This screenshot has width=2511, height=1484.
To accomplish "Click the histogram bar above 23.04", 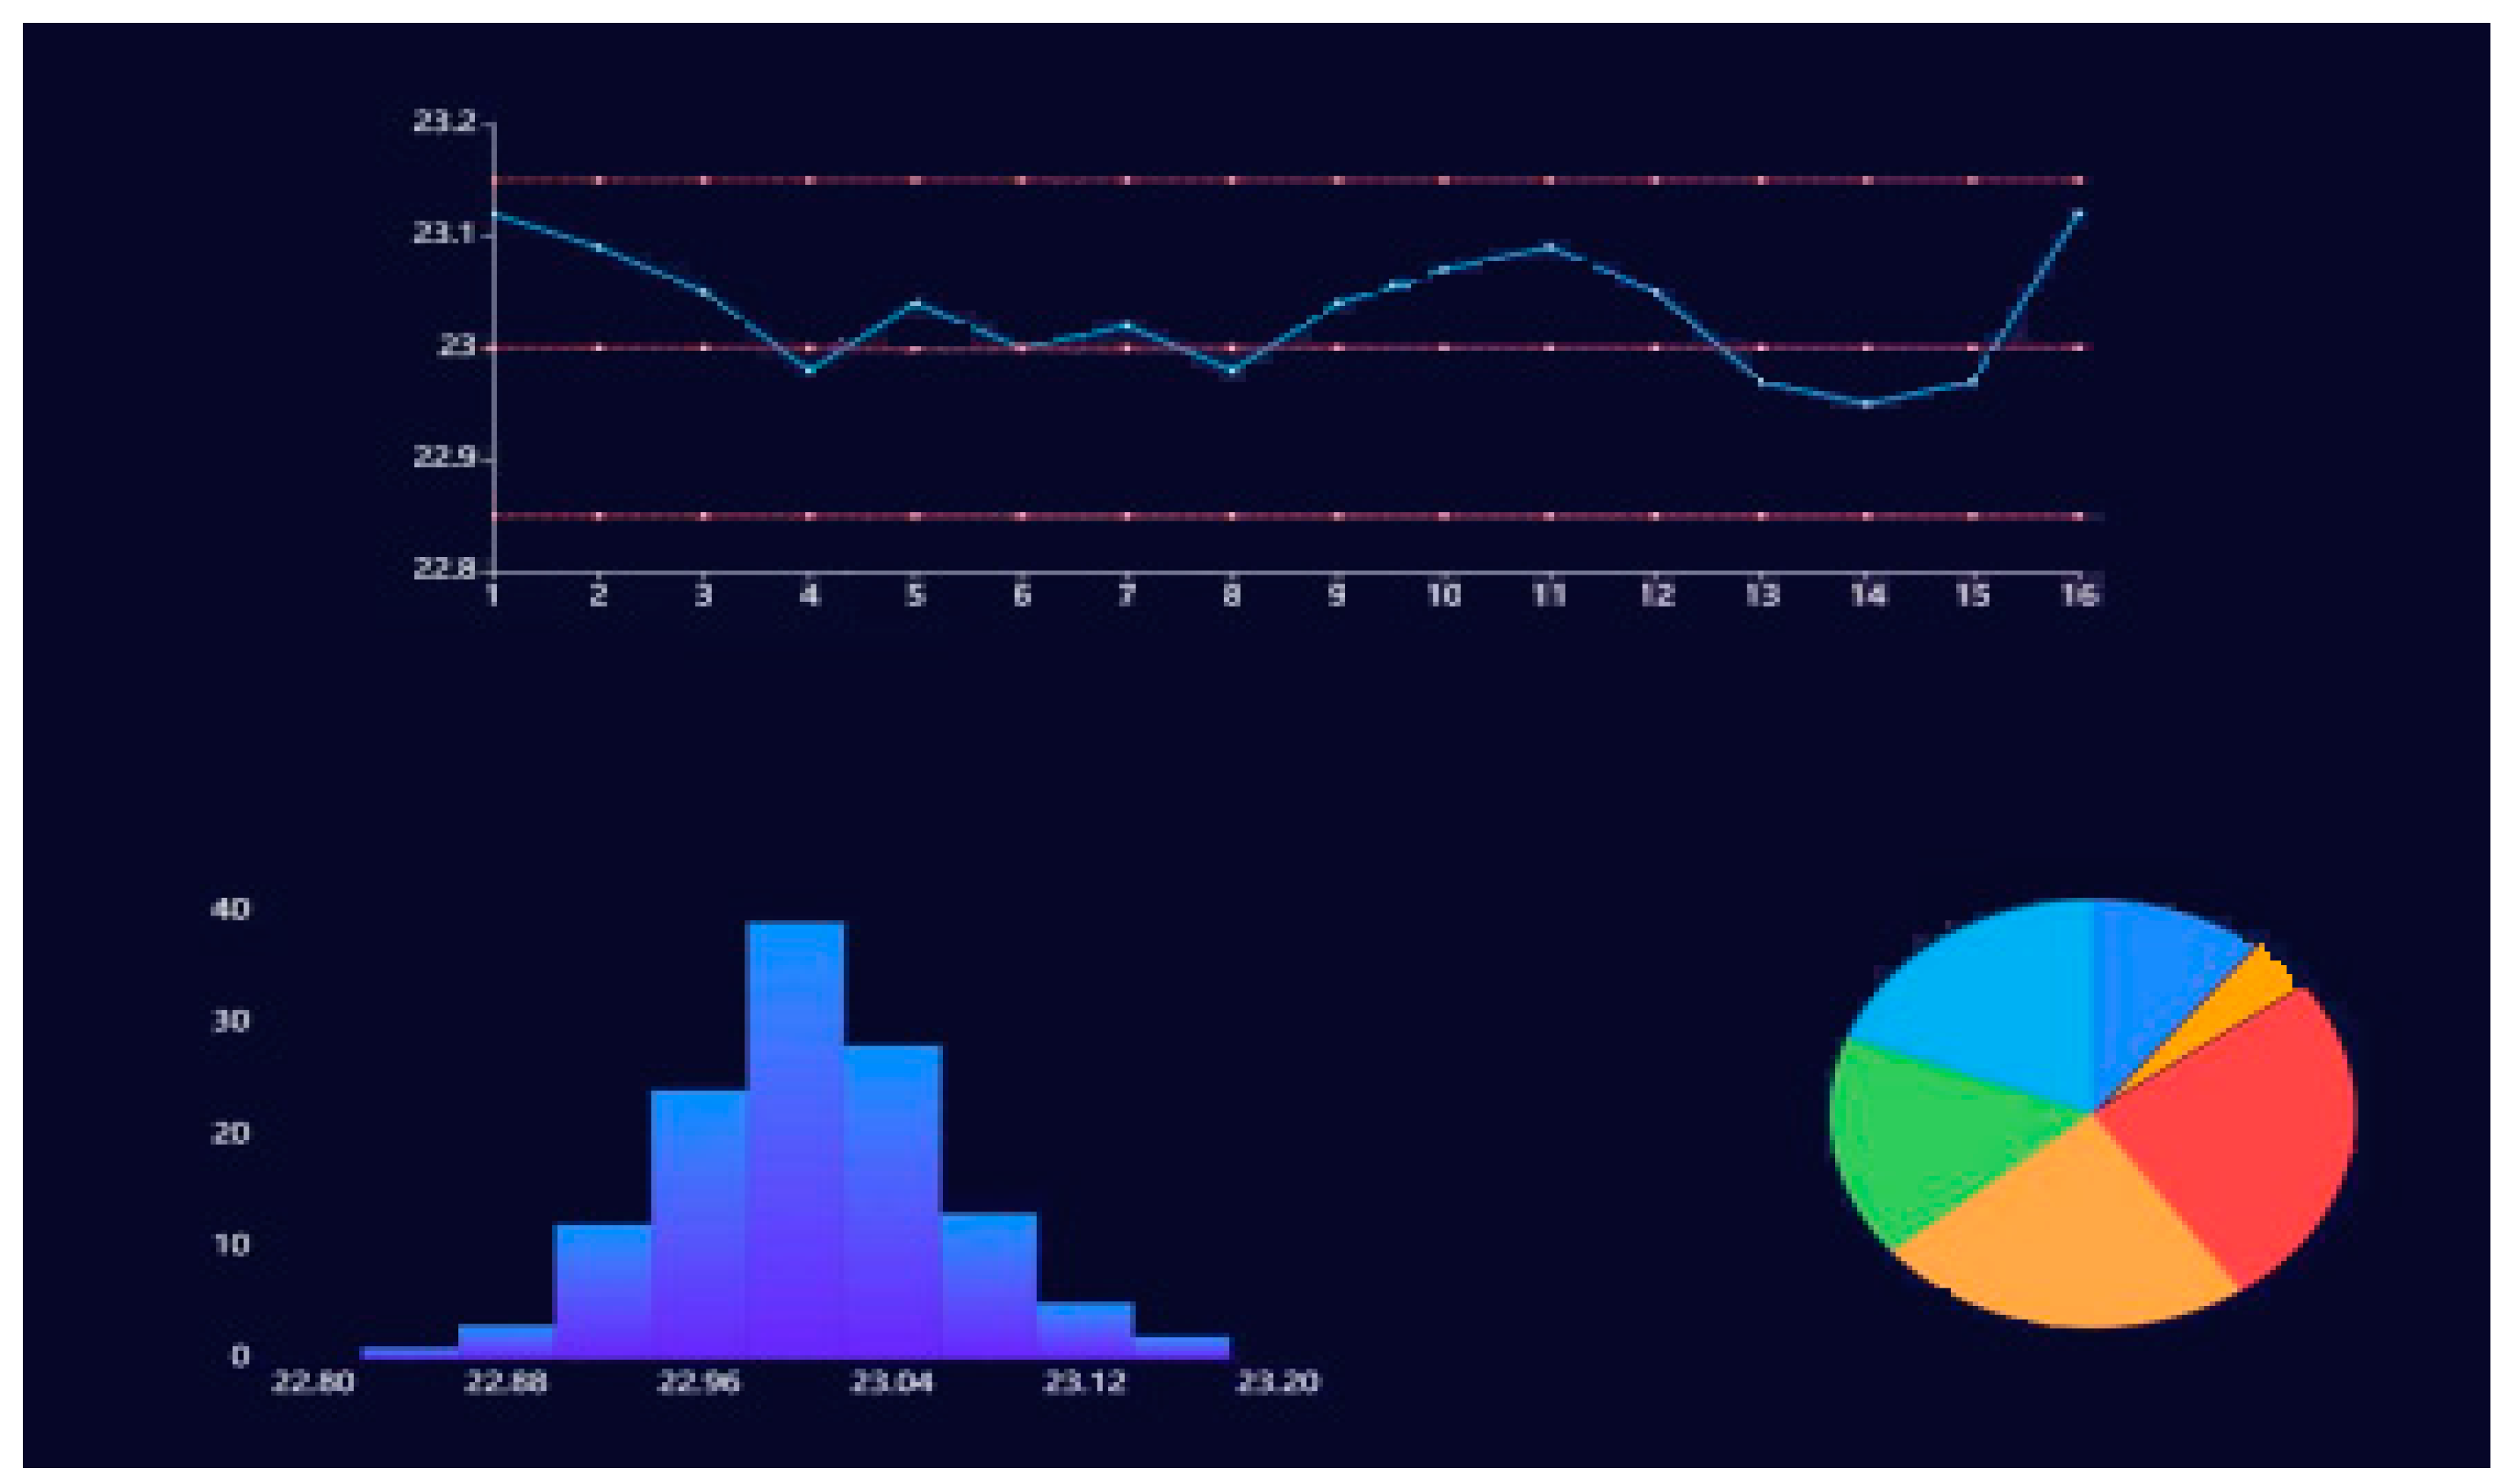I will click(892, 1200).
